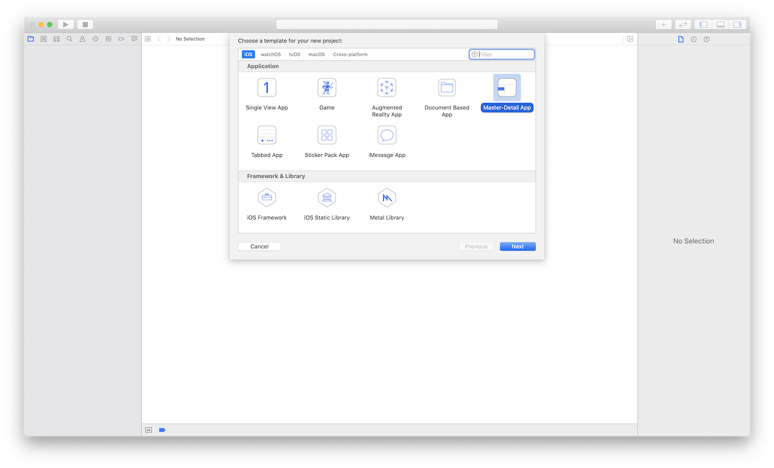Open the Project navigator folder icon
774x468 pixels.
click(x=30, y=39)
